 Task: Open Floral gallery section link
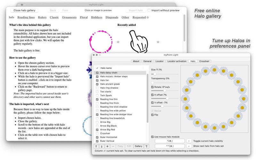pos(84,17)
